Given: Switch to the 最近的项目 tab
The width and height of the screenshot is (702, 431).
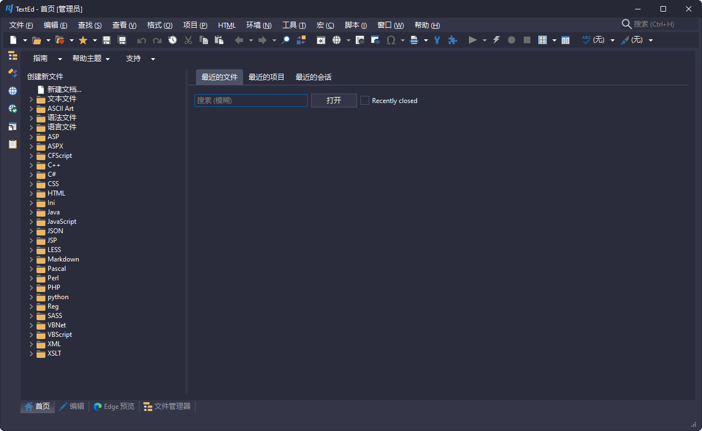Looking at the screenshot, I should tap(266, 77).
